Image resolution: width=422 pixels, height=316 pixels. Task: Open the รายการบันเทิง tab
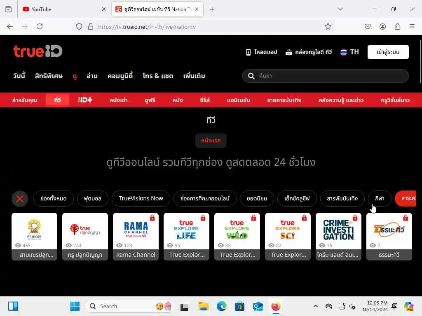(284, 100)
